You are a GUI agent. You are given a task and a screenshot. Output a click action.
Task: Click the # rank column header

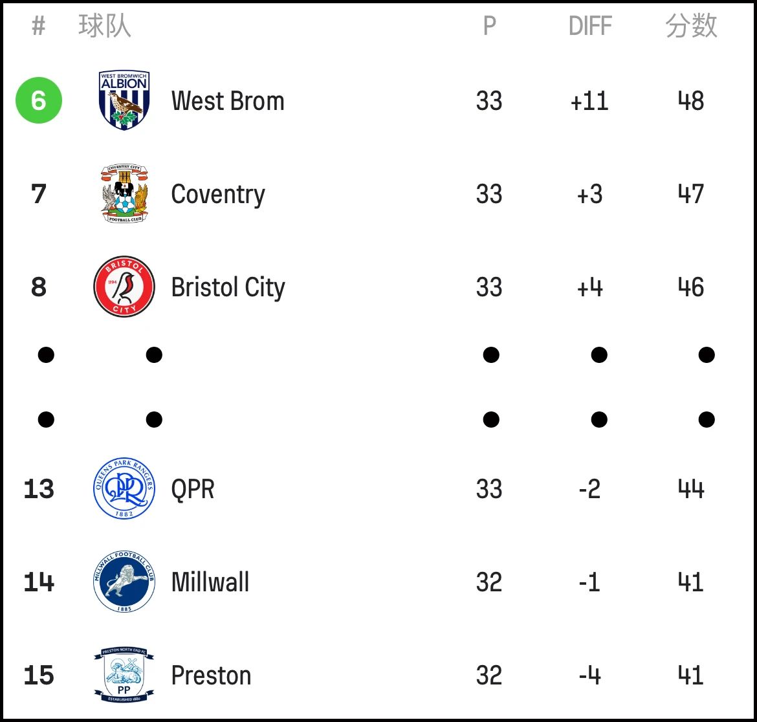pos(39,26)
